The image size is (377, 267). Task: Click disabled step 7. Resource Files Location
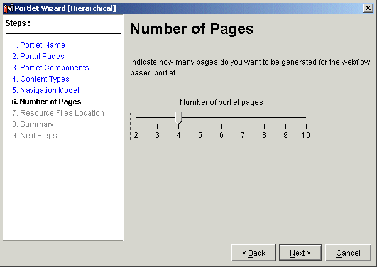(x=58, y=112)
